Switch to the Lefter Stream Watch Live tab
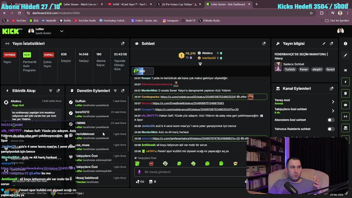 point(80,4)
